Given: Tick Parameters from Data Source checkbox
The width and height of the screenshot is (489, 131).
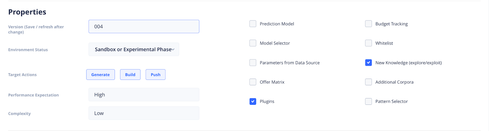Looking at the screenshot, I should tap(253, 63).
